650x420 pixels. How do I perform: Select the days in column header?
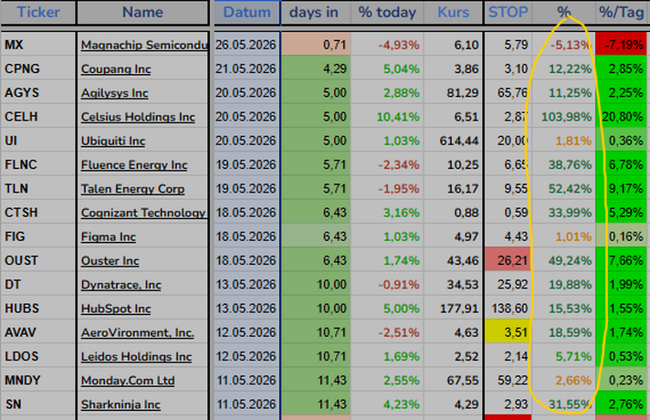[314, 12]
